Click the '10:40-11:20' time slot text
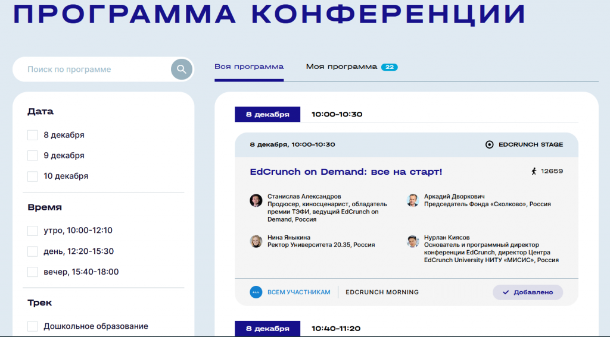 click(336, 329)
